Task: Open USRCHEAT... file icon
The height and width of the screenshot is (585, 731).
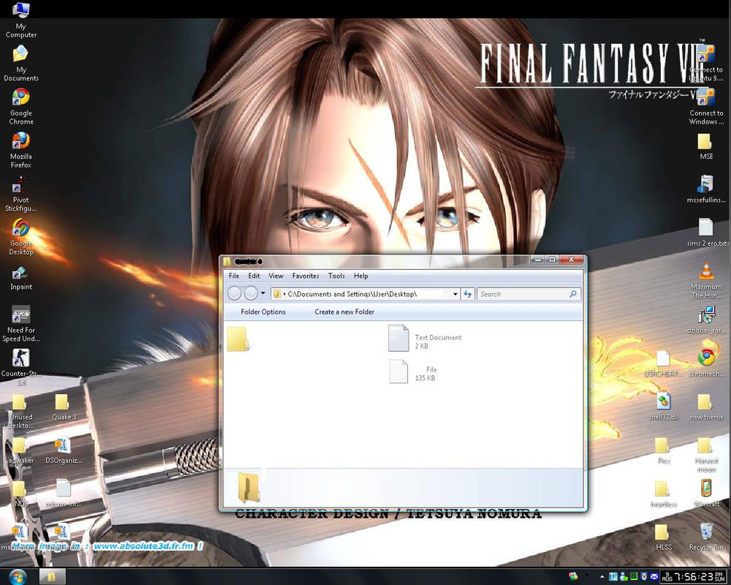Action: click(663, 363)
